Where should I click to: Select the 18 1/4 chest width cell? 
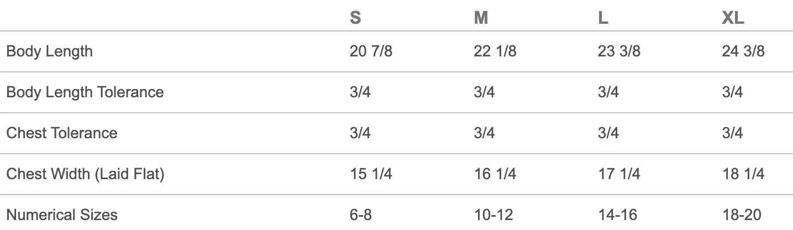tap(743, 174)
